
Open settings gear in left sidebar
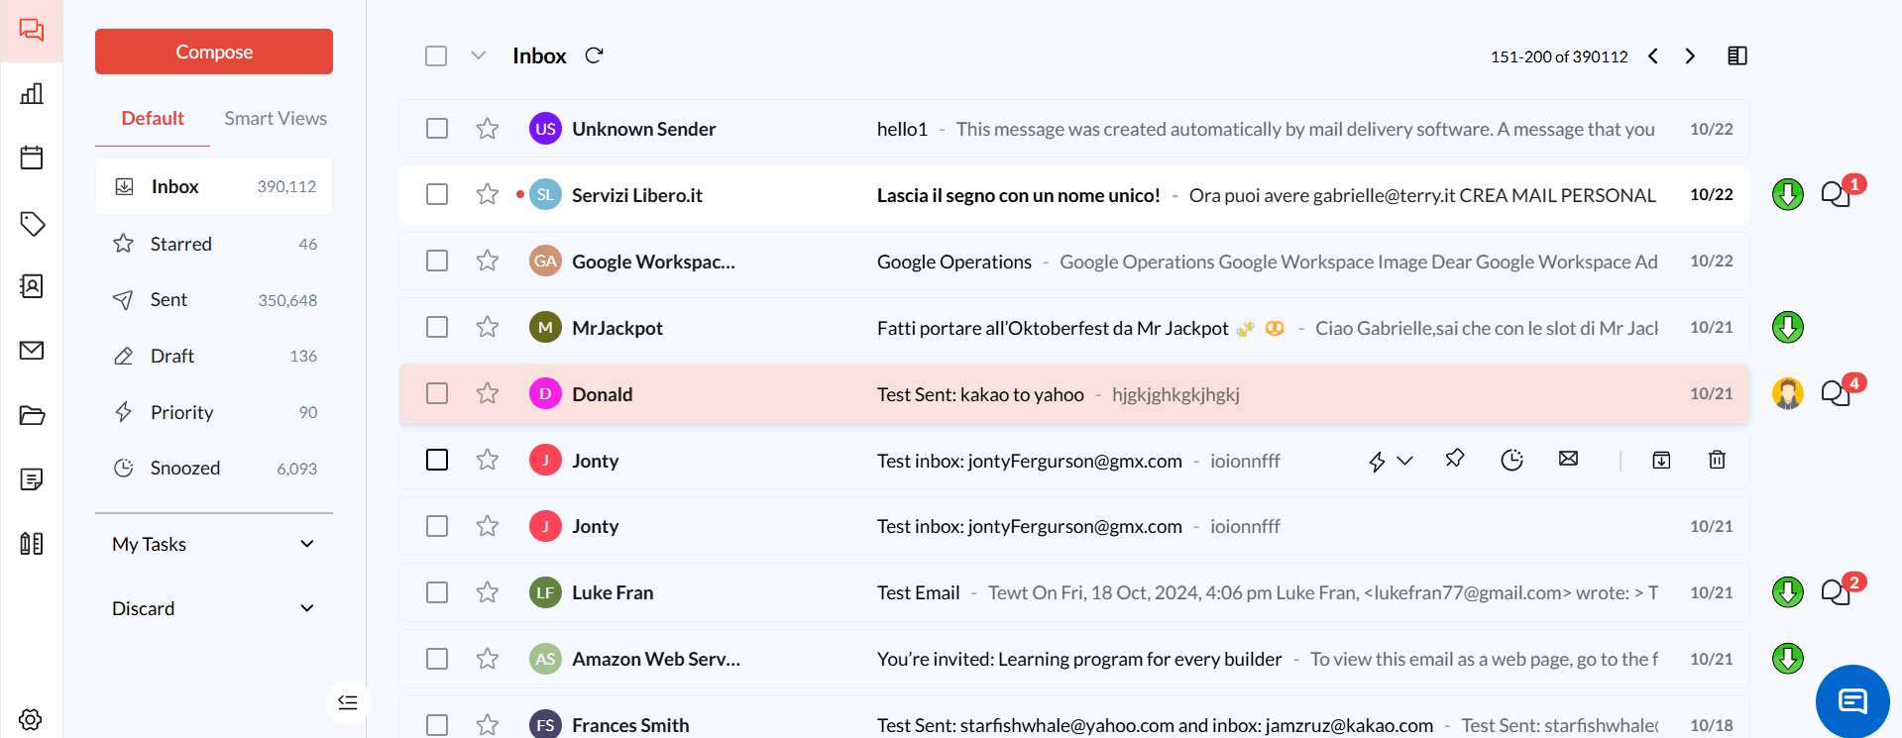(31, 719)
